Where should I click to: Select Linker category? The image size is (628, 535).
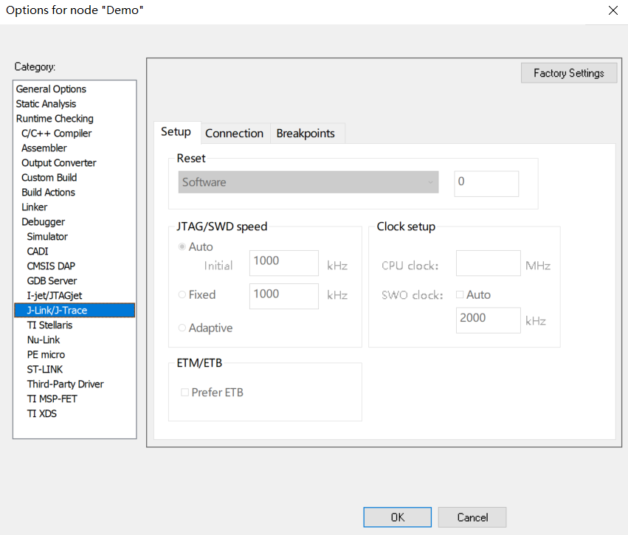[35, 207]
